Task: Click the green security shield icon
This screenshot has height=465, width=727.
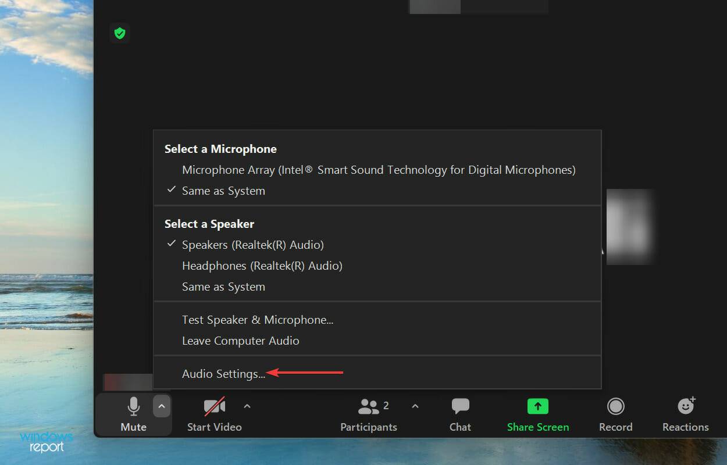Action: pos(119,33)
